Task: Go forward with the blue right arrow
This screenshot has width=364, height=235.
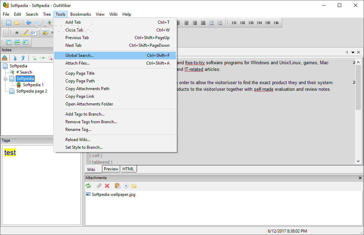Action: coord(37,23)
